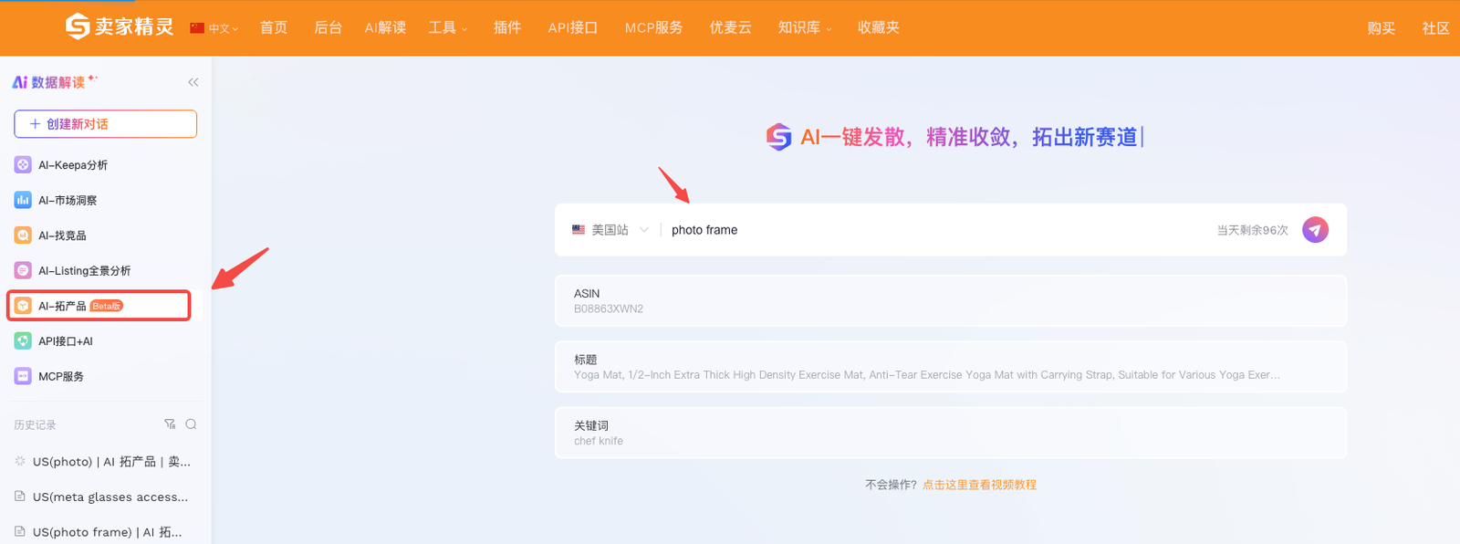Expand the 工具 menu in navbar
The width and height of the screenshot is (1460, 544).
(448, 28)
